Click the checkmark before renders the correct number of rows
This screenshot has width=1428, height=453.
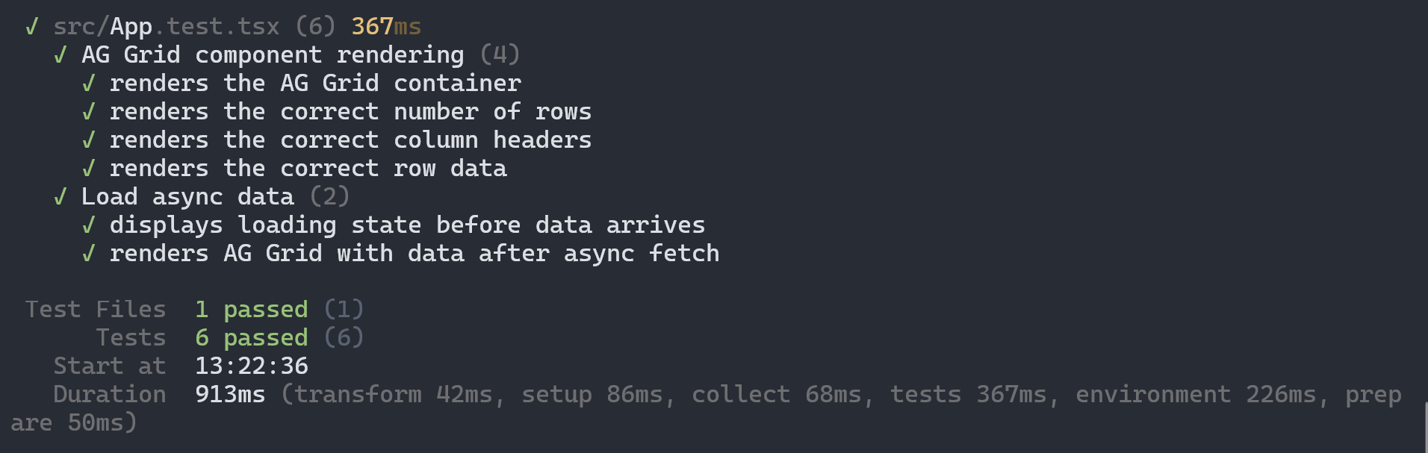coord(89,112)
